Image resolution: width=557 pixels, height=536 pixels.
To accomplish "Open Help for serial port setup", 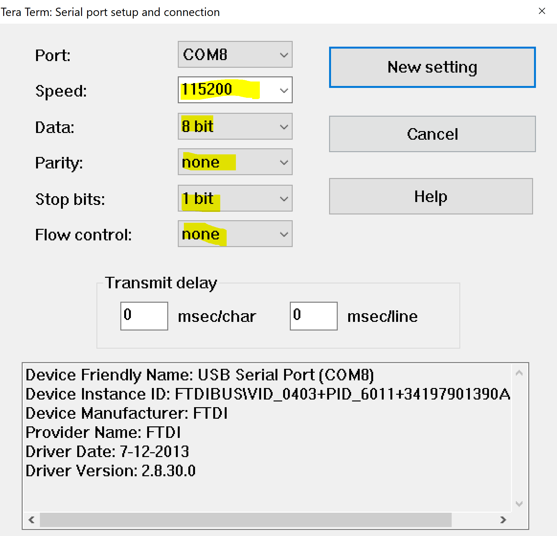I will point(431,196).
